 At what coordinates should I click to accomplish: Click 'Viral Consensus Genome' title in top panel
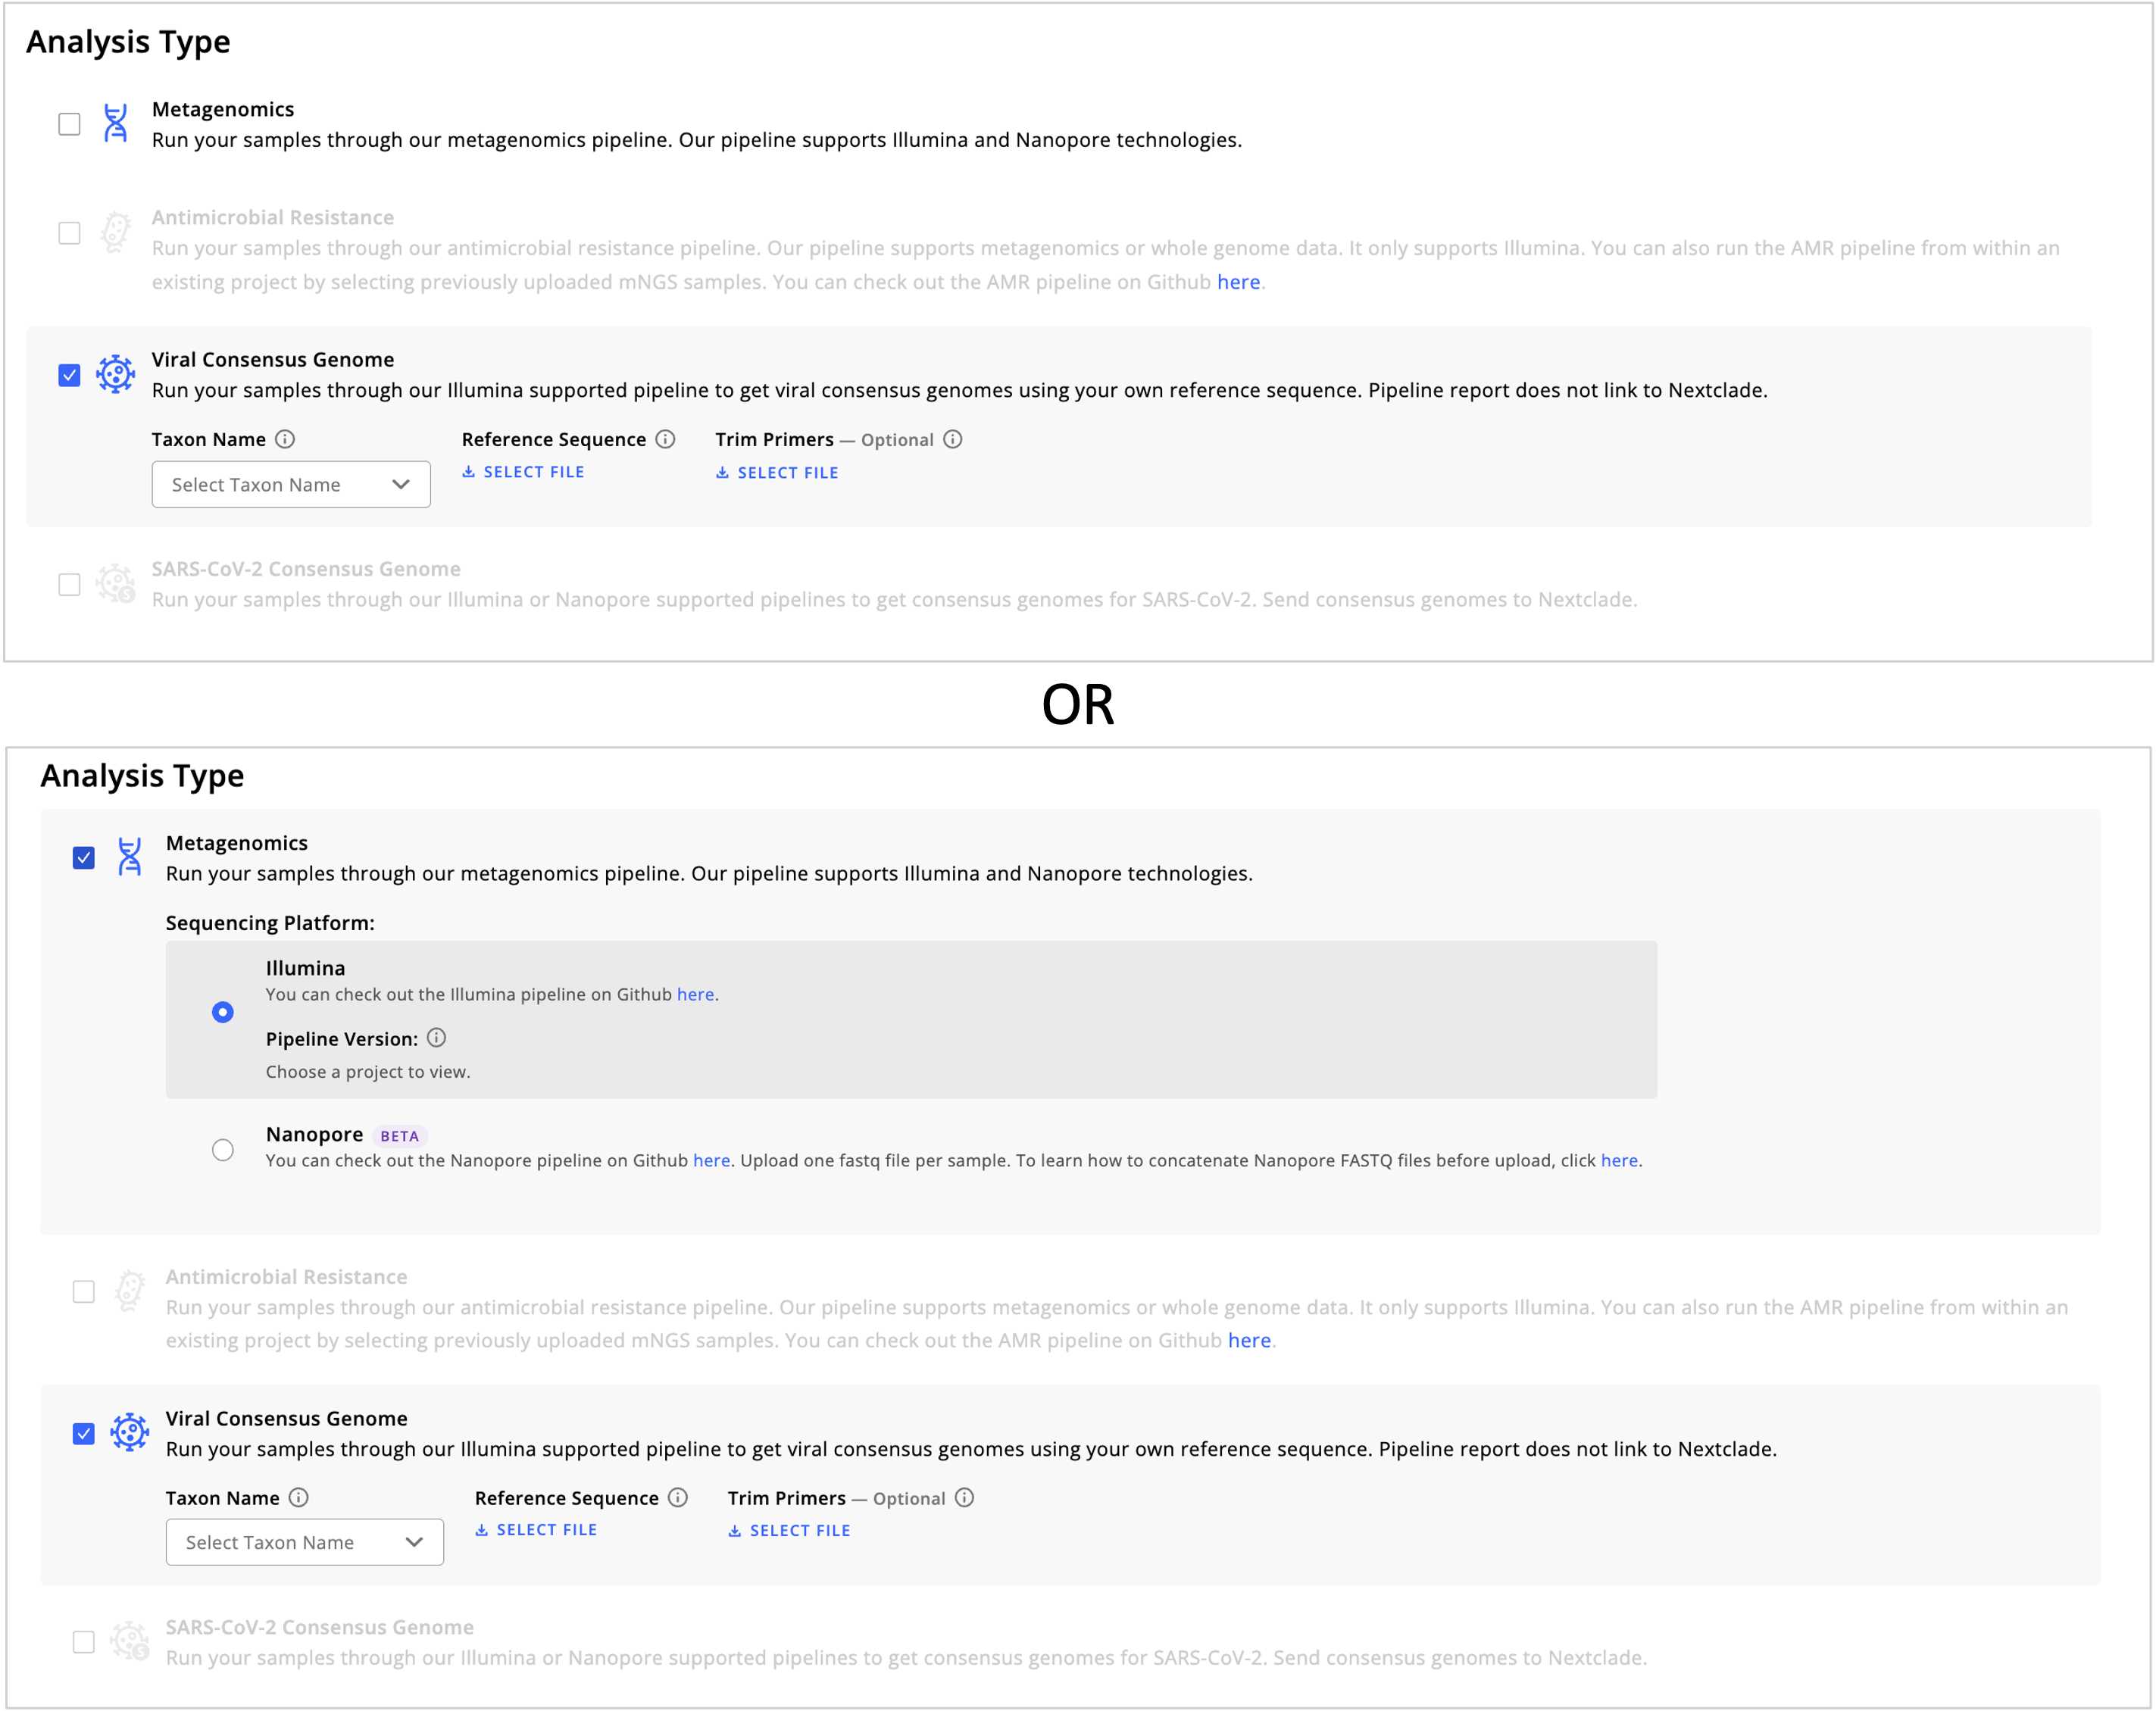[273, 359]
